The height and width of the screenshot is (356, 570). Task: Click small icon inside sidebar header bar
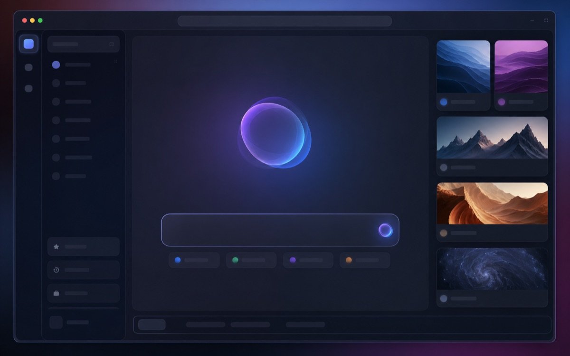pyautogui.click(x=112, y=44)
